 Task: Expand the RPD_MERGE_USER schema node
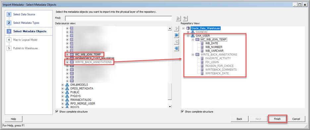point(63,103)
